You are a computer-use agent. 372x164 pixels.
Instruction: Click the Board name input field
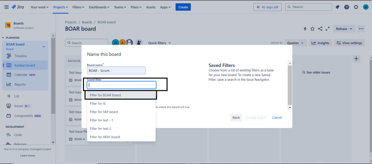(x=116, y=70)
